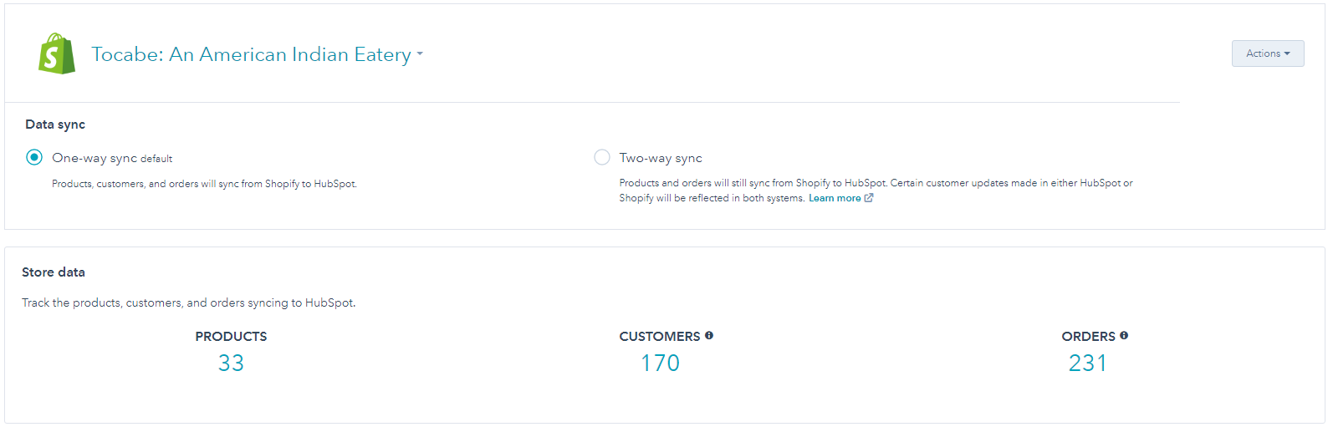Click the PRODUCTS heading
This screenshot has height=427, width=1333.
pyautogui.click(x=231, y=336)
